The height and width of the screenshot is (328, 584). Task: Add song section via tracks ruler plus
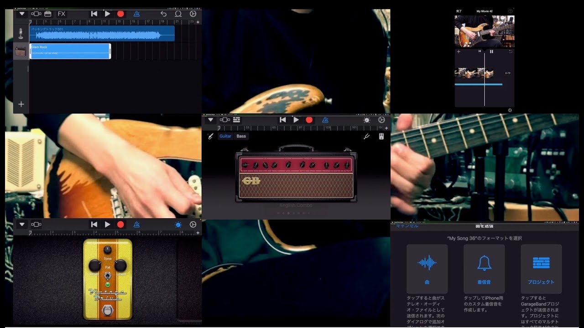pyautogui.click(x=198, y=22)
